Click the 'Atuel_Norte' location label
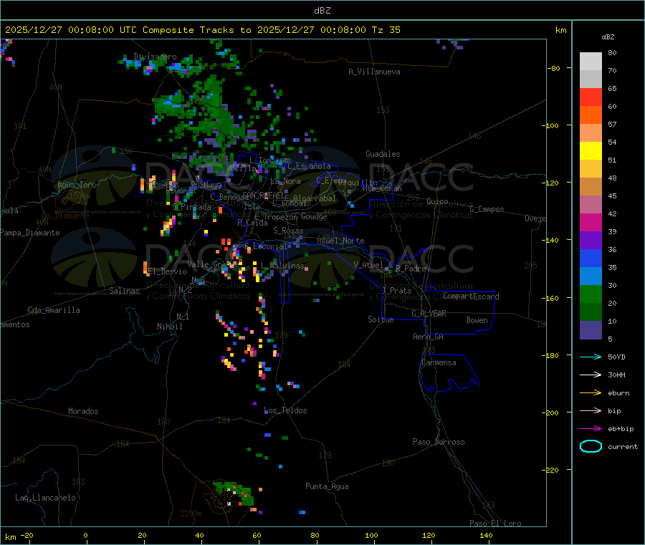The width and height of the screenshot is (645, 545). click(x=340, y=241)
